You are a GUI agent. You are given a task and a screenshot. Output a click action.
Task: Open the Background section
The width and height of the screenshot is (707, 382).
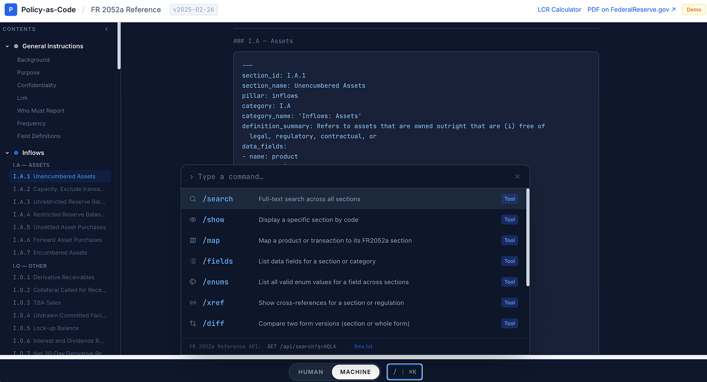coord(34,60)
